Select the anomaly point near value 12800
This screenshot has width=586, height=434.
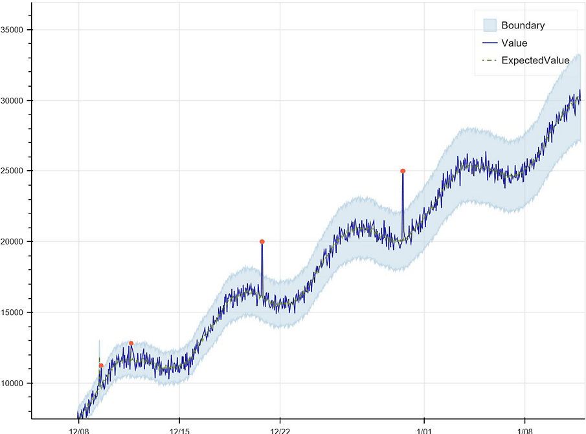(131, 343)
